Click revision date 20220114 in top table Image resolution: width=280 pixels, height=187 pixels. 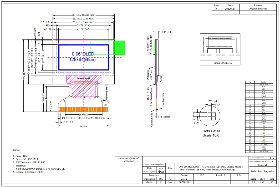[230, 9]
